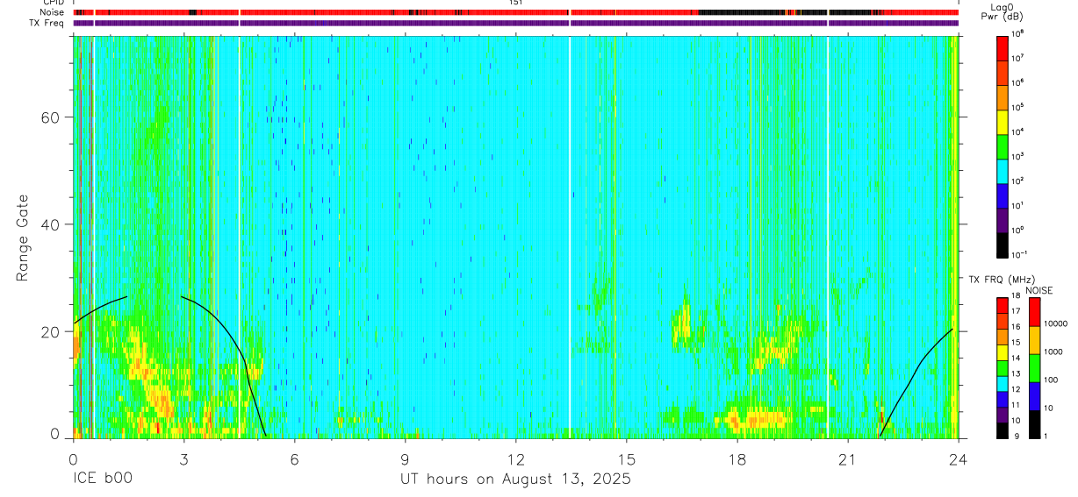
Task: Click the "Noise" strip label at top left
Action: click(54, 12)
